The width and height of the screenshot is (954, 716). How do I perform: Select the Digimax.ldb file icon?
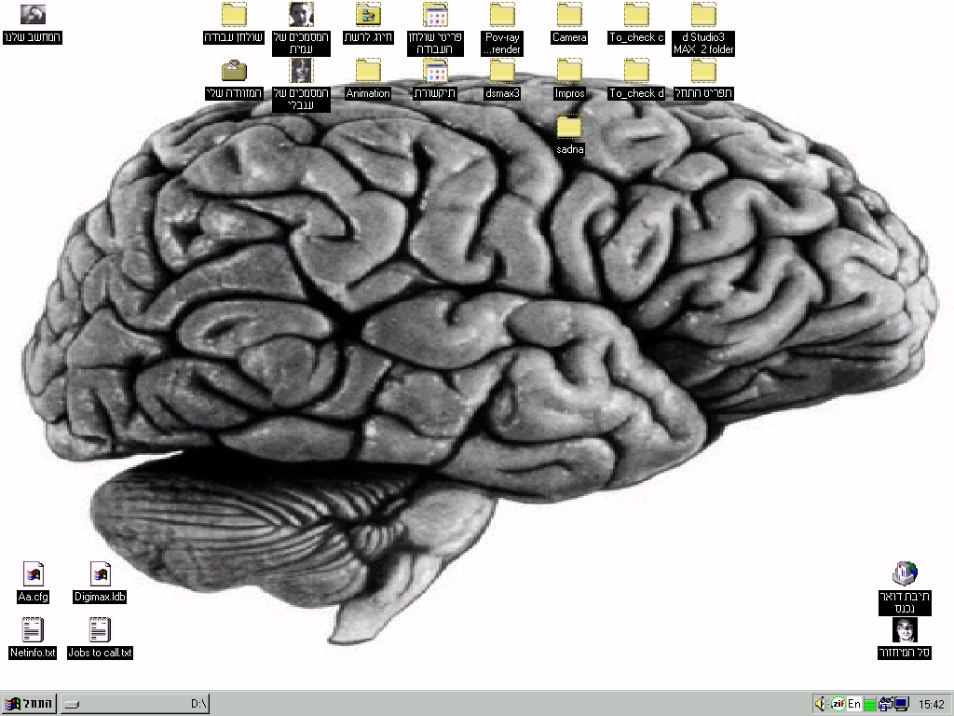(100, 575)
